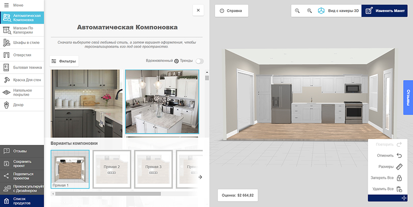Open Бытовая техника section
This screenshot has height=207, width=413.
pyautogui.click(x=22, y=68)
